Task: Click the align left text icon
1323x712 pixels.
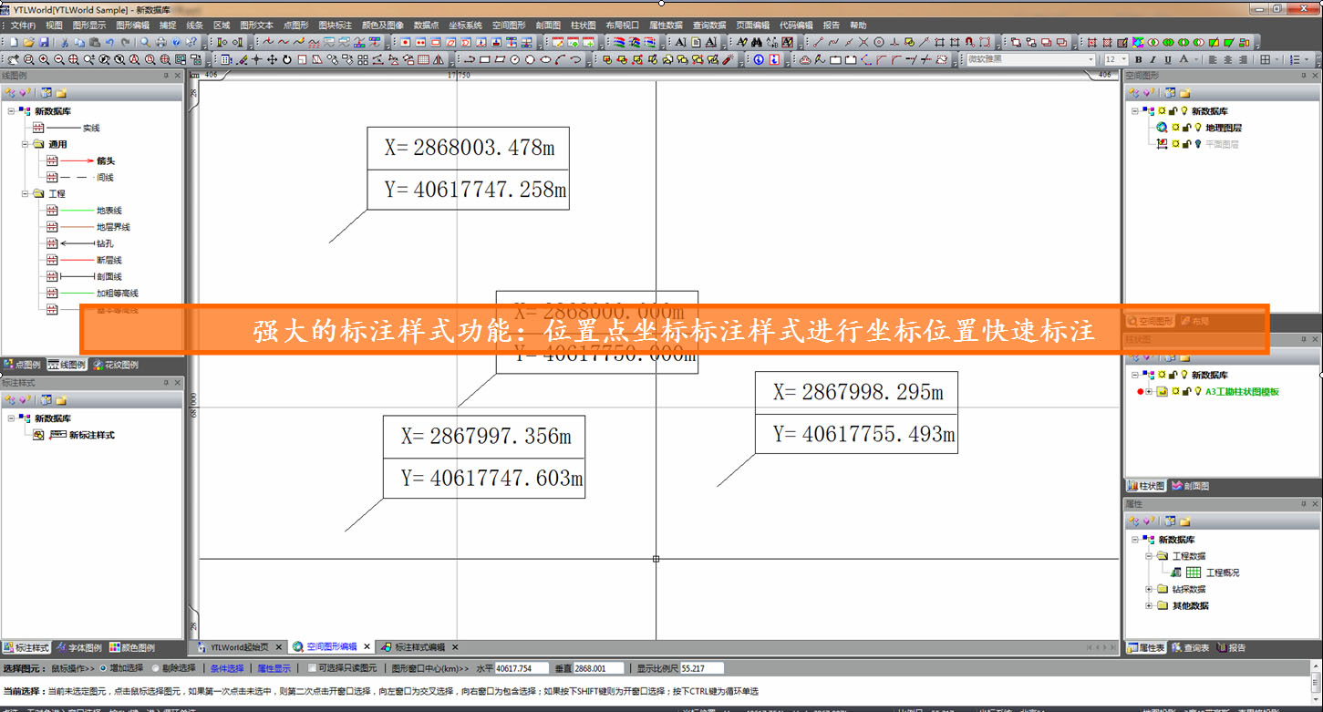Action: [1213, 59]
